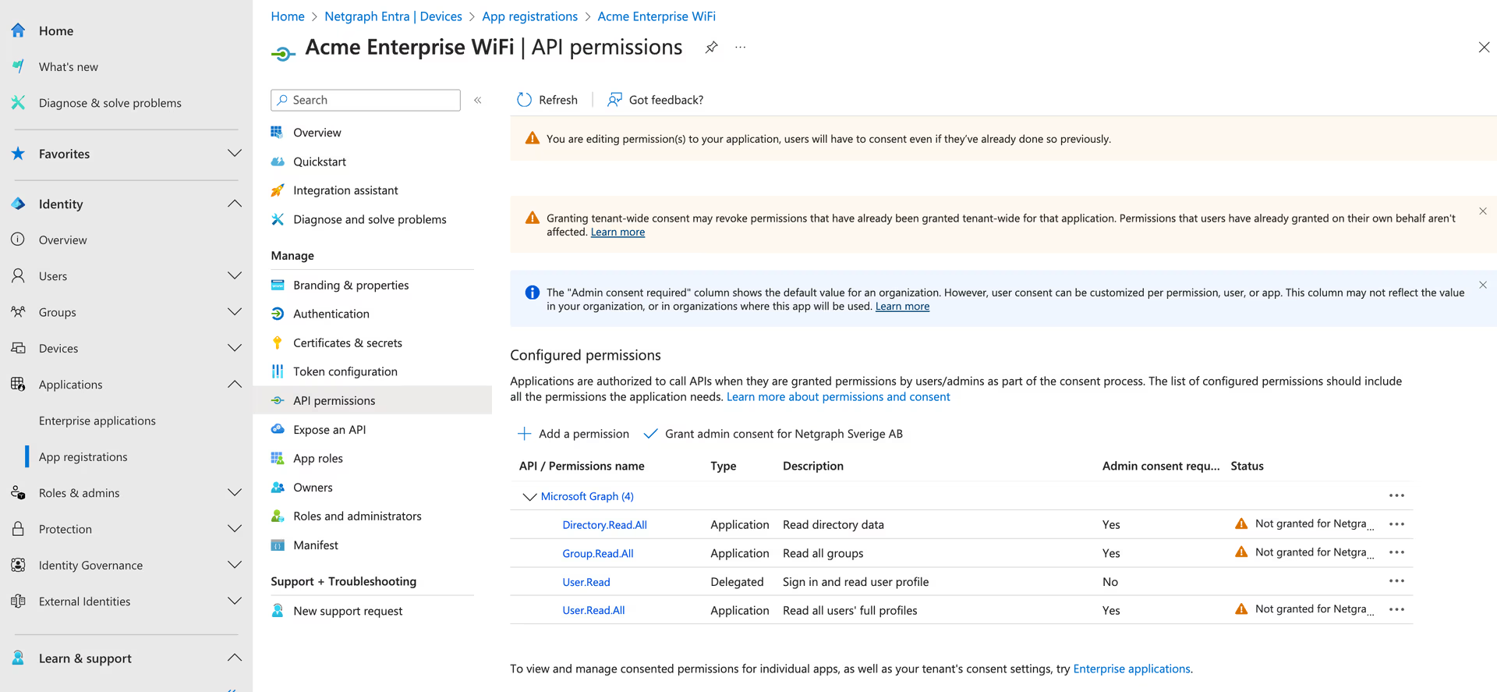Image resolution: width=1497 pixels, height=692 pixels.
Task: Open more options for Microsoft Graph row
Action: click(1396, 495)
